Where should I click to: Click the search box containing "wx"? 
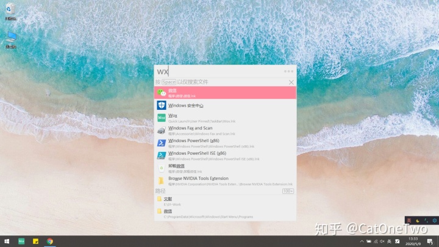(220, 71)
